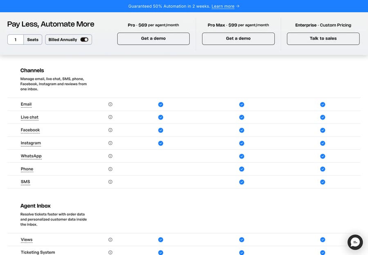Click the Facebook feature label
368x255 pixels.
coord(30,130)
